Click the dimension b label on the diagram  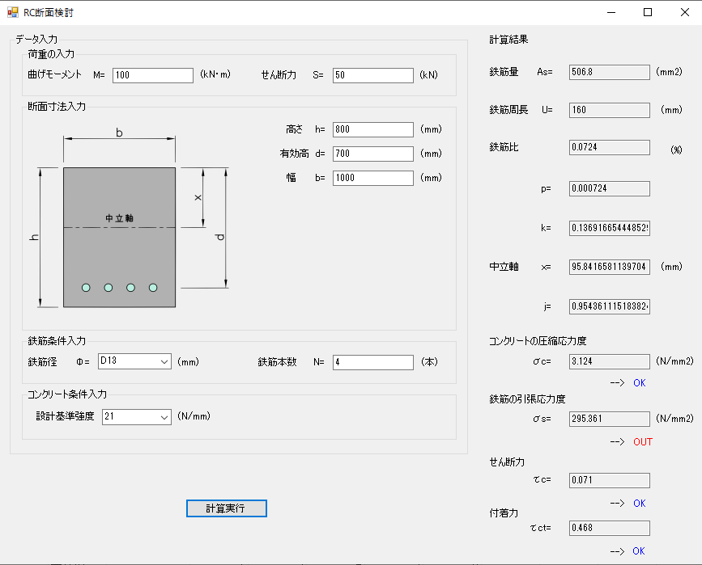[x=119, y=133]
